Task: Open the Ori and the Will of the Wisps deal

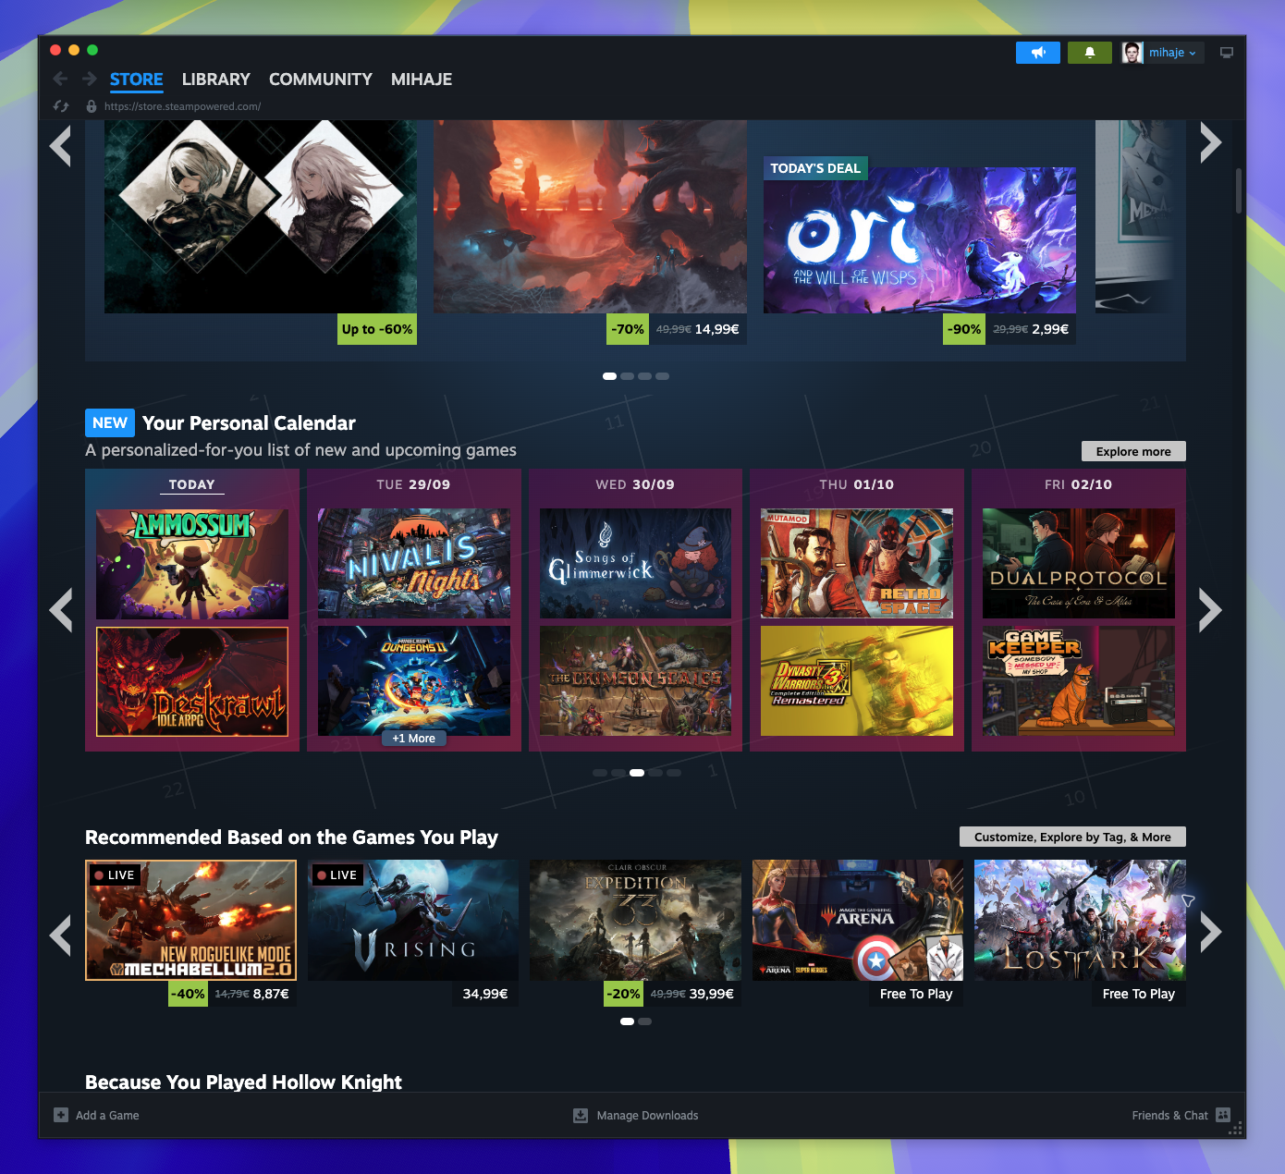Action: [920, 240]
